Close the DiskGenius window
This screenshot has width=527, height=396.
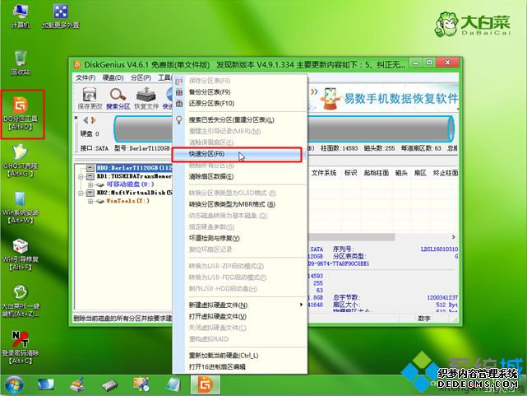447,63
